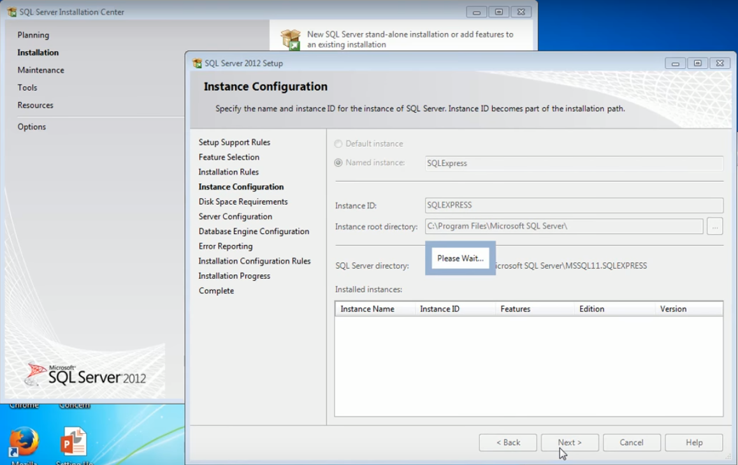Select the Default instance radio button

coord(338,144)
